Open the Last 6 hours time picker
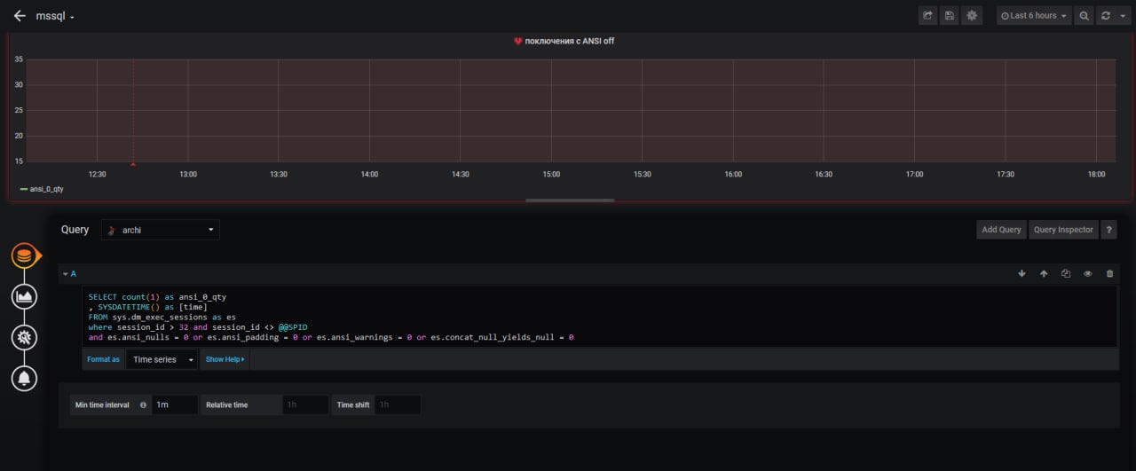Screen dimensions: 1136x471 point(1033,16)
